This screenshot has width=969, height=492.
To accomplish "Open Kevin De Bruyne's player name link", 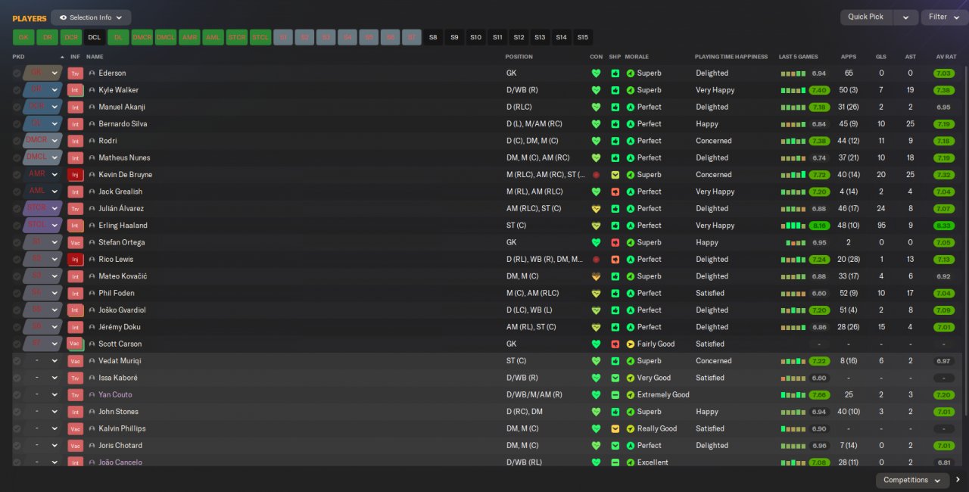I will pos(125,175).
